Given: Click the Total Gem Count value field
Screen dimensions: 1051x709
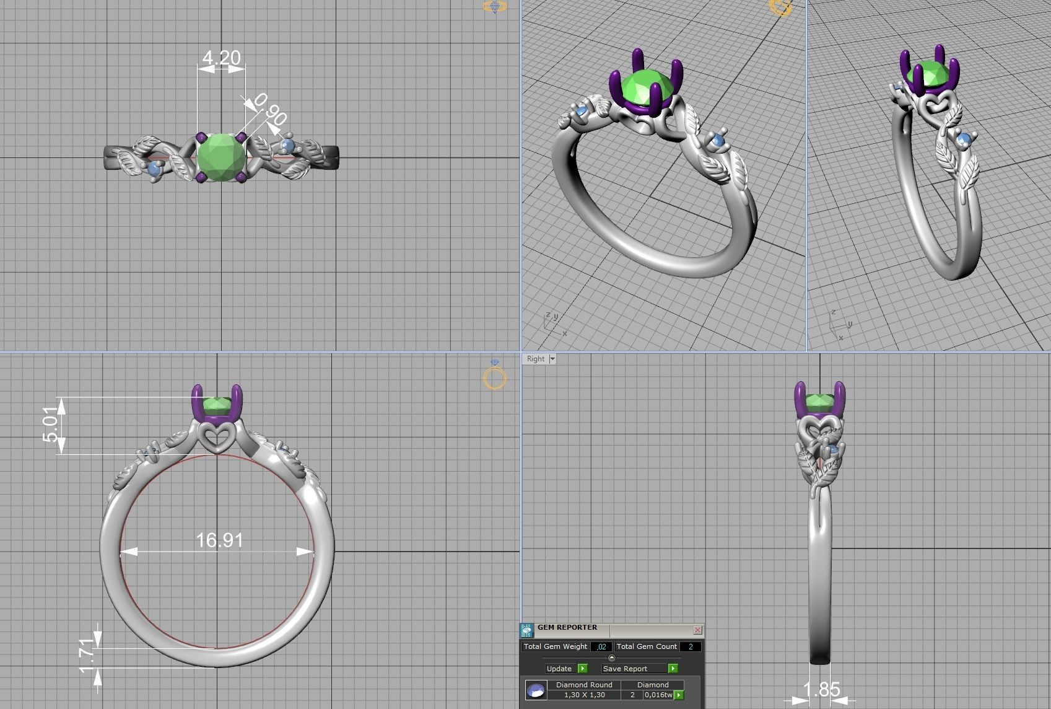Looking at the screenshot, I should [x=691, y=646].
